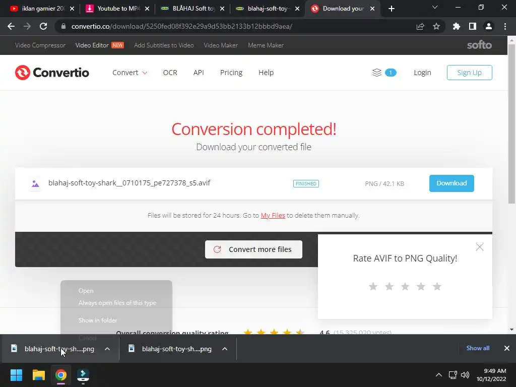Select Always open files of this type
The image size is (516, 387).
117,303
